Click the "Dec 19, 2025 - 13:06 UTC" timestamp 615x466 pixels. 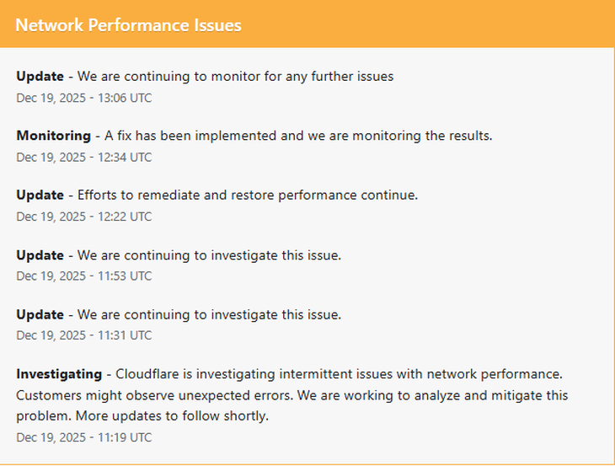click(83, 98)
